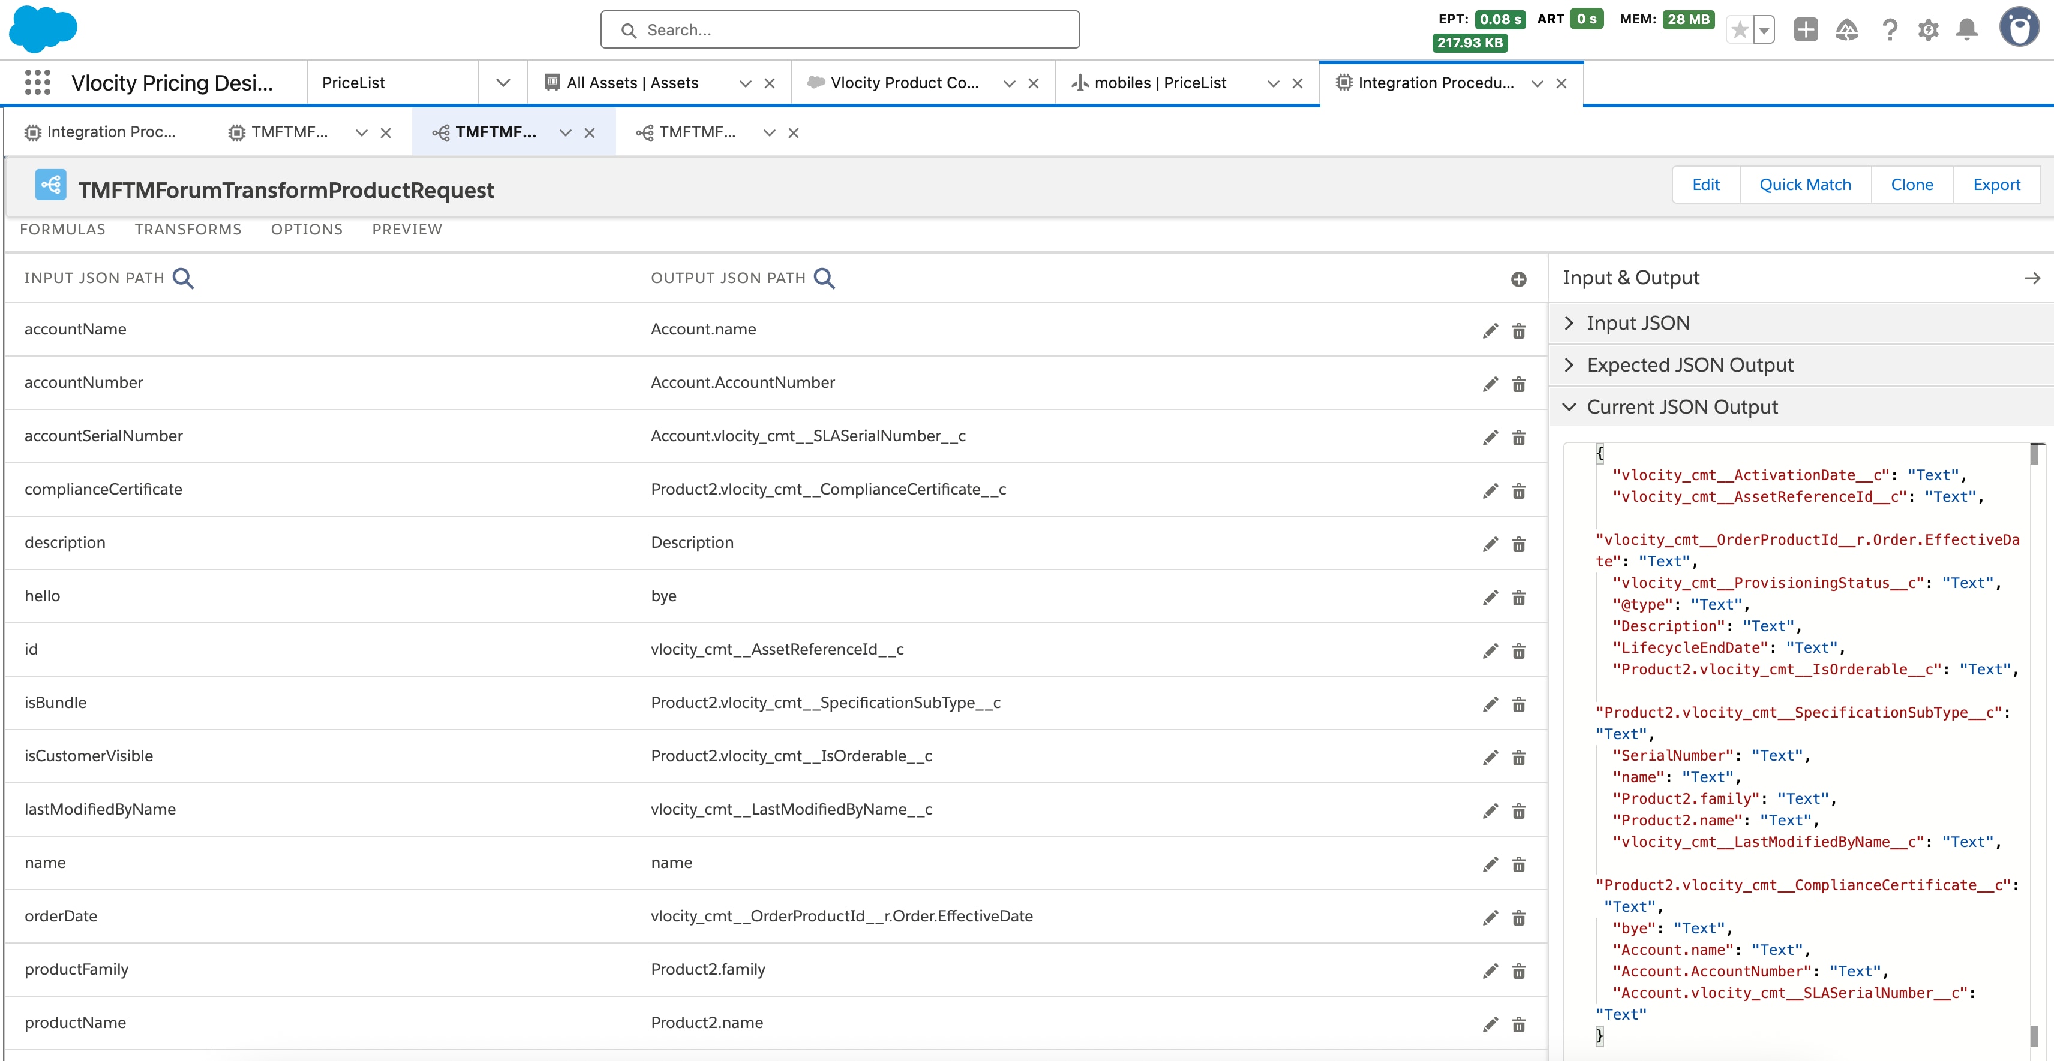2054x1061 pixels.
Task: Switch to the TRANSFORMS tab
Action: [x=188, y=230]
